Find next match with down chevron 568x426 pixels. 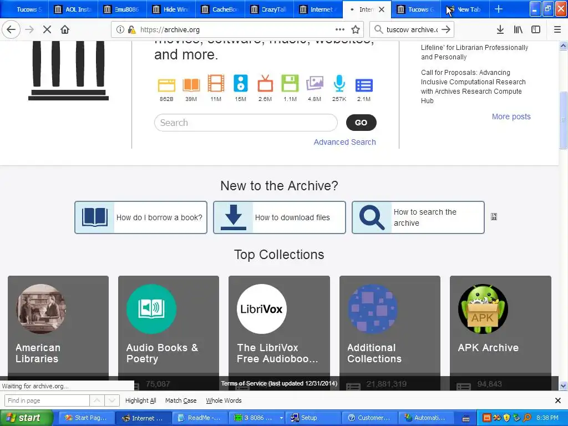point(112,400)
